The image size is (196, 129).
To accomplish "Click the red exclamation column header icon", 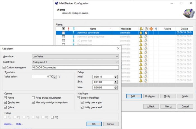I will point(69,29).
